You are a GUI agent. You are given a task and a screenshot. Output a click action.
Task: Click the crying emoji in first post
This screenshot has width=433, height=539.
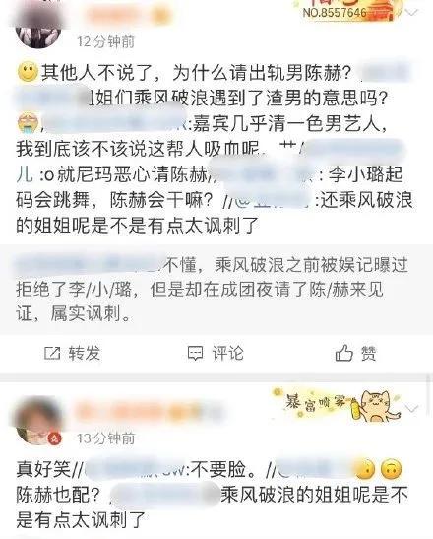pos(28,124)
